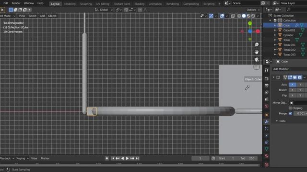Open the viewport shading options dropdown arrow
This screenshot has width=307, height=172.
point(258,16)
